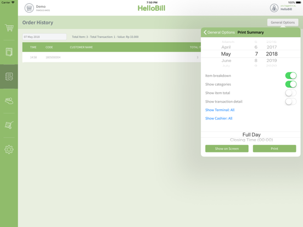Image resolution: width=303 pixels, height=227 pixels.
Task: Select June in the month picker
Action: (226, 61)
